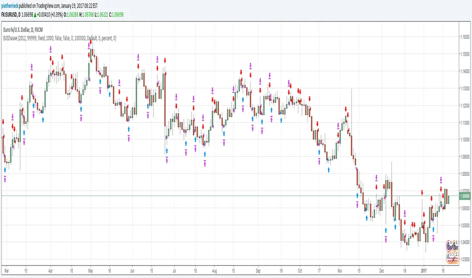Click the Mar label on time axis
Image resolution: width=472 pixels, height=278 pixels.
click(6, 271)
